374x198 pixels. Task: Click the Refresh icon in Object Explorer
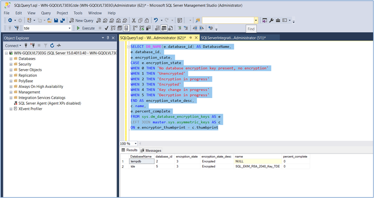click(x=52, y=46)
